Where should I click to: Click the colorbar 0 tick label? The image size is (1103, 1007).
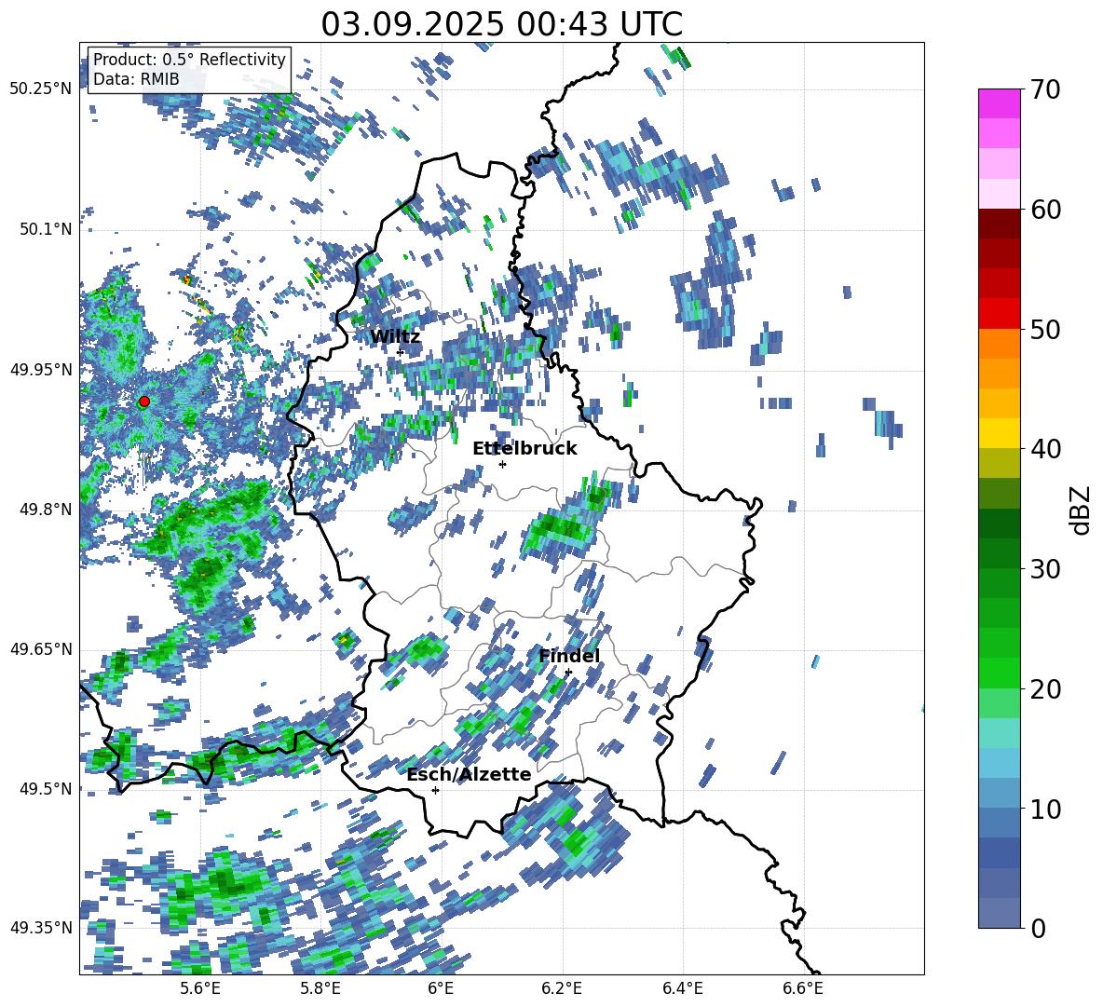pyautogui.click(x=1039, y=928)
